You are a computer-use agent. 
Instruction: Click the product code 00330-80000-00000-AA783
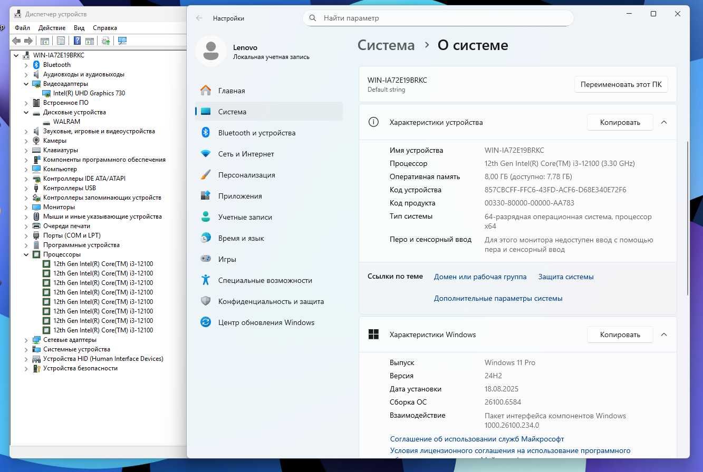(x=529, y=203)
